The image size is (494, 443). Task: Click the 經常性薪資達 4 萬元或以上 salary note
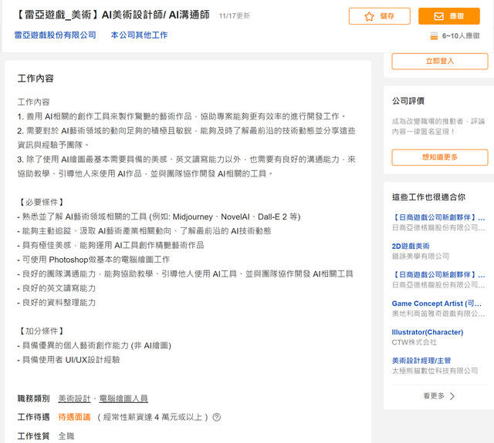[x=153, y=418]
